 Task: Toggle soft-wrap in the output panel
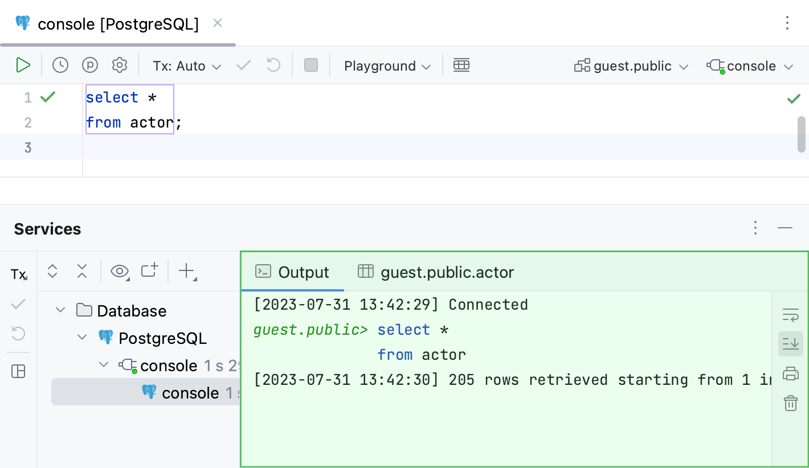coord(790,315)
